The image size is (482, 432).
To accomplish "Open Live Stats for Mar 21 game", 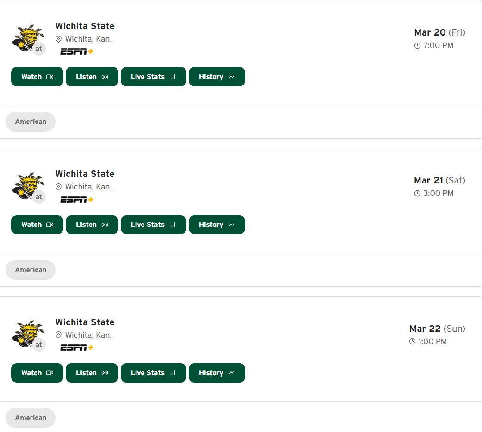I will [x=153, y=225].
